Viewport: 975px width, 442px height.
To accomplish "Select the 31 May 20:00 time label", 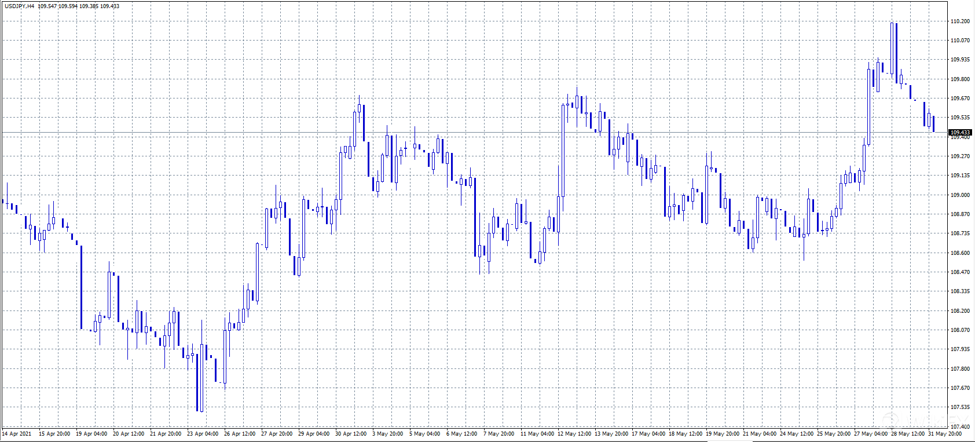I will pos(945,434).
